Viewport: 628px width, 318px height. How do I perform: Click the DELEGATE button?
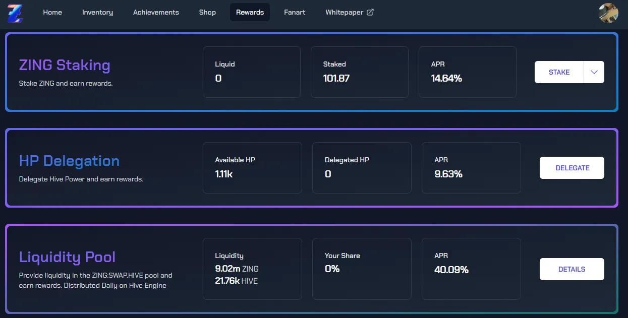pyautogui.click(x=572, y=168)
